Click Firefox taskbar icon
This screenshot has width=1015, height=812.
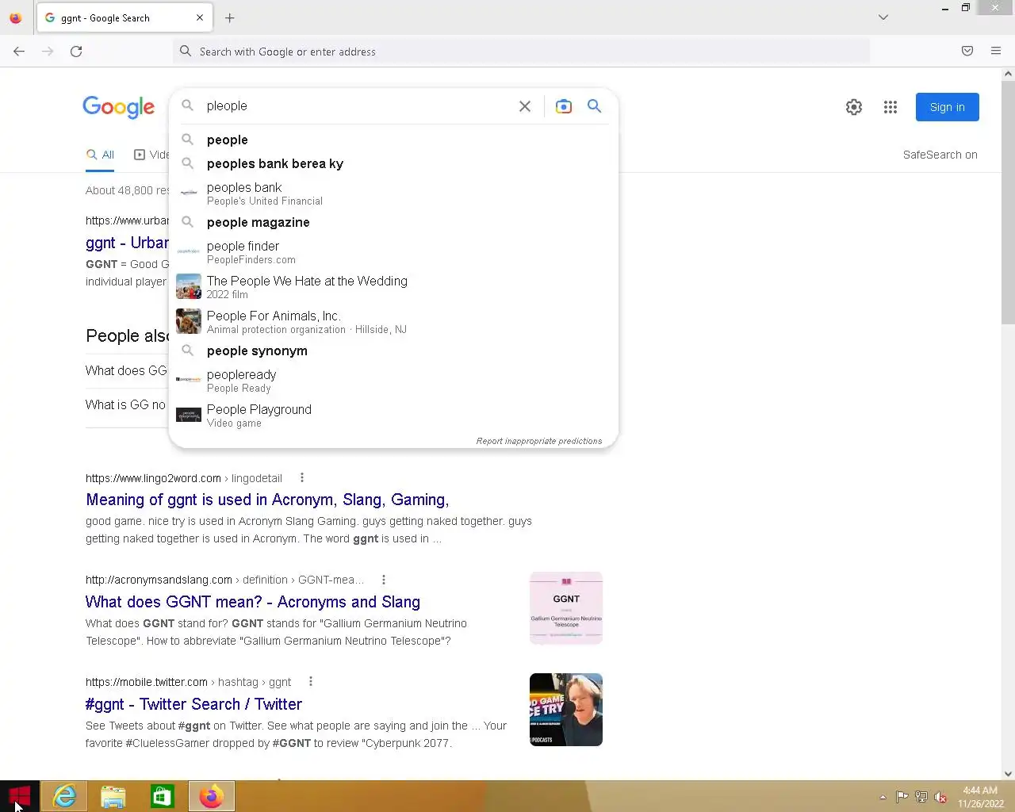pos(211,796)
